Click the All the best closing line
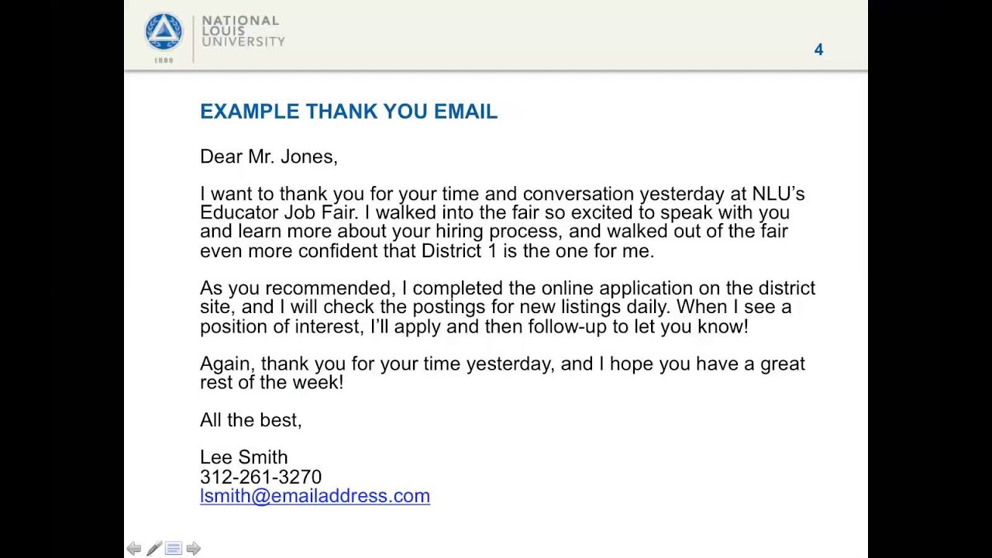Viewport: 992px width, 558px height. pyautogui.click(x=250, y=420)
